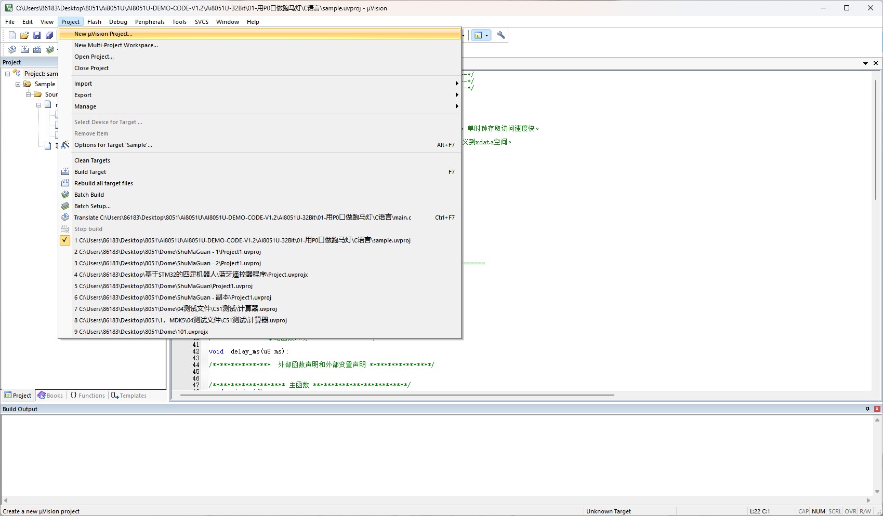Select Rebuild all target files
883x516 pixels.
103,183
